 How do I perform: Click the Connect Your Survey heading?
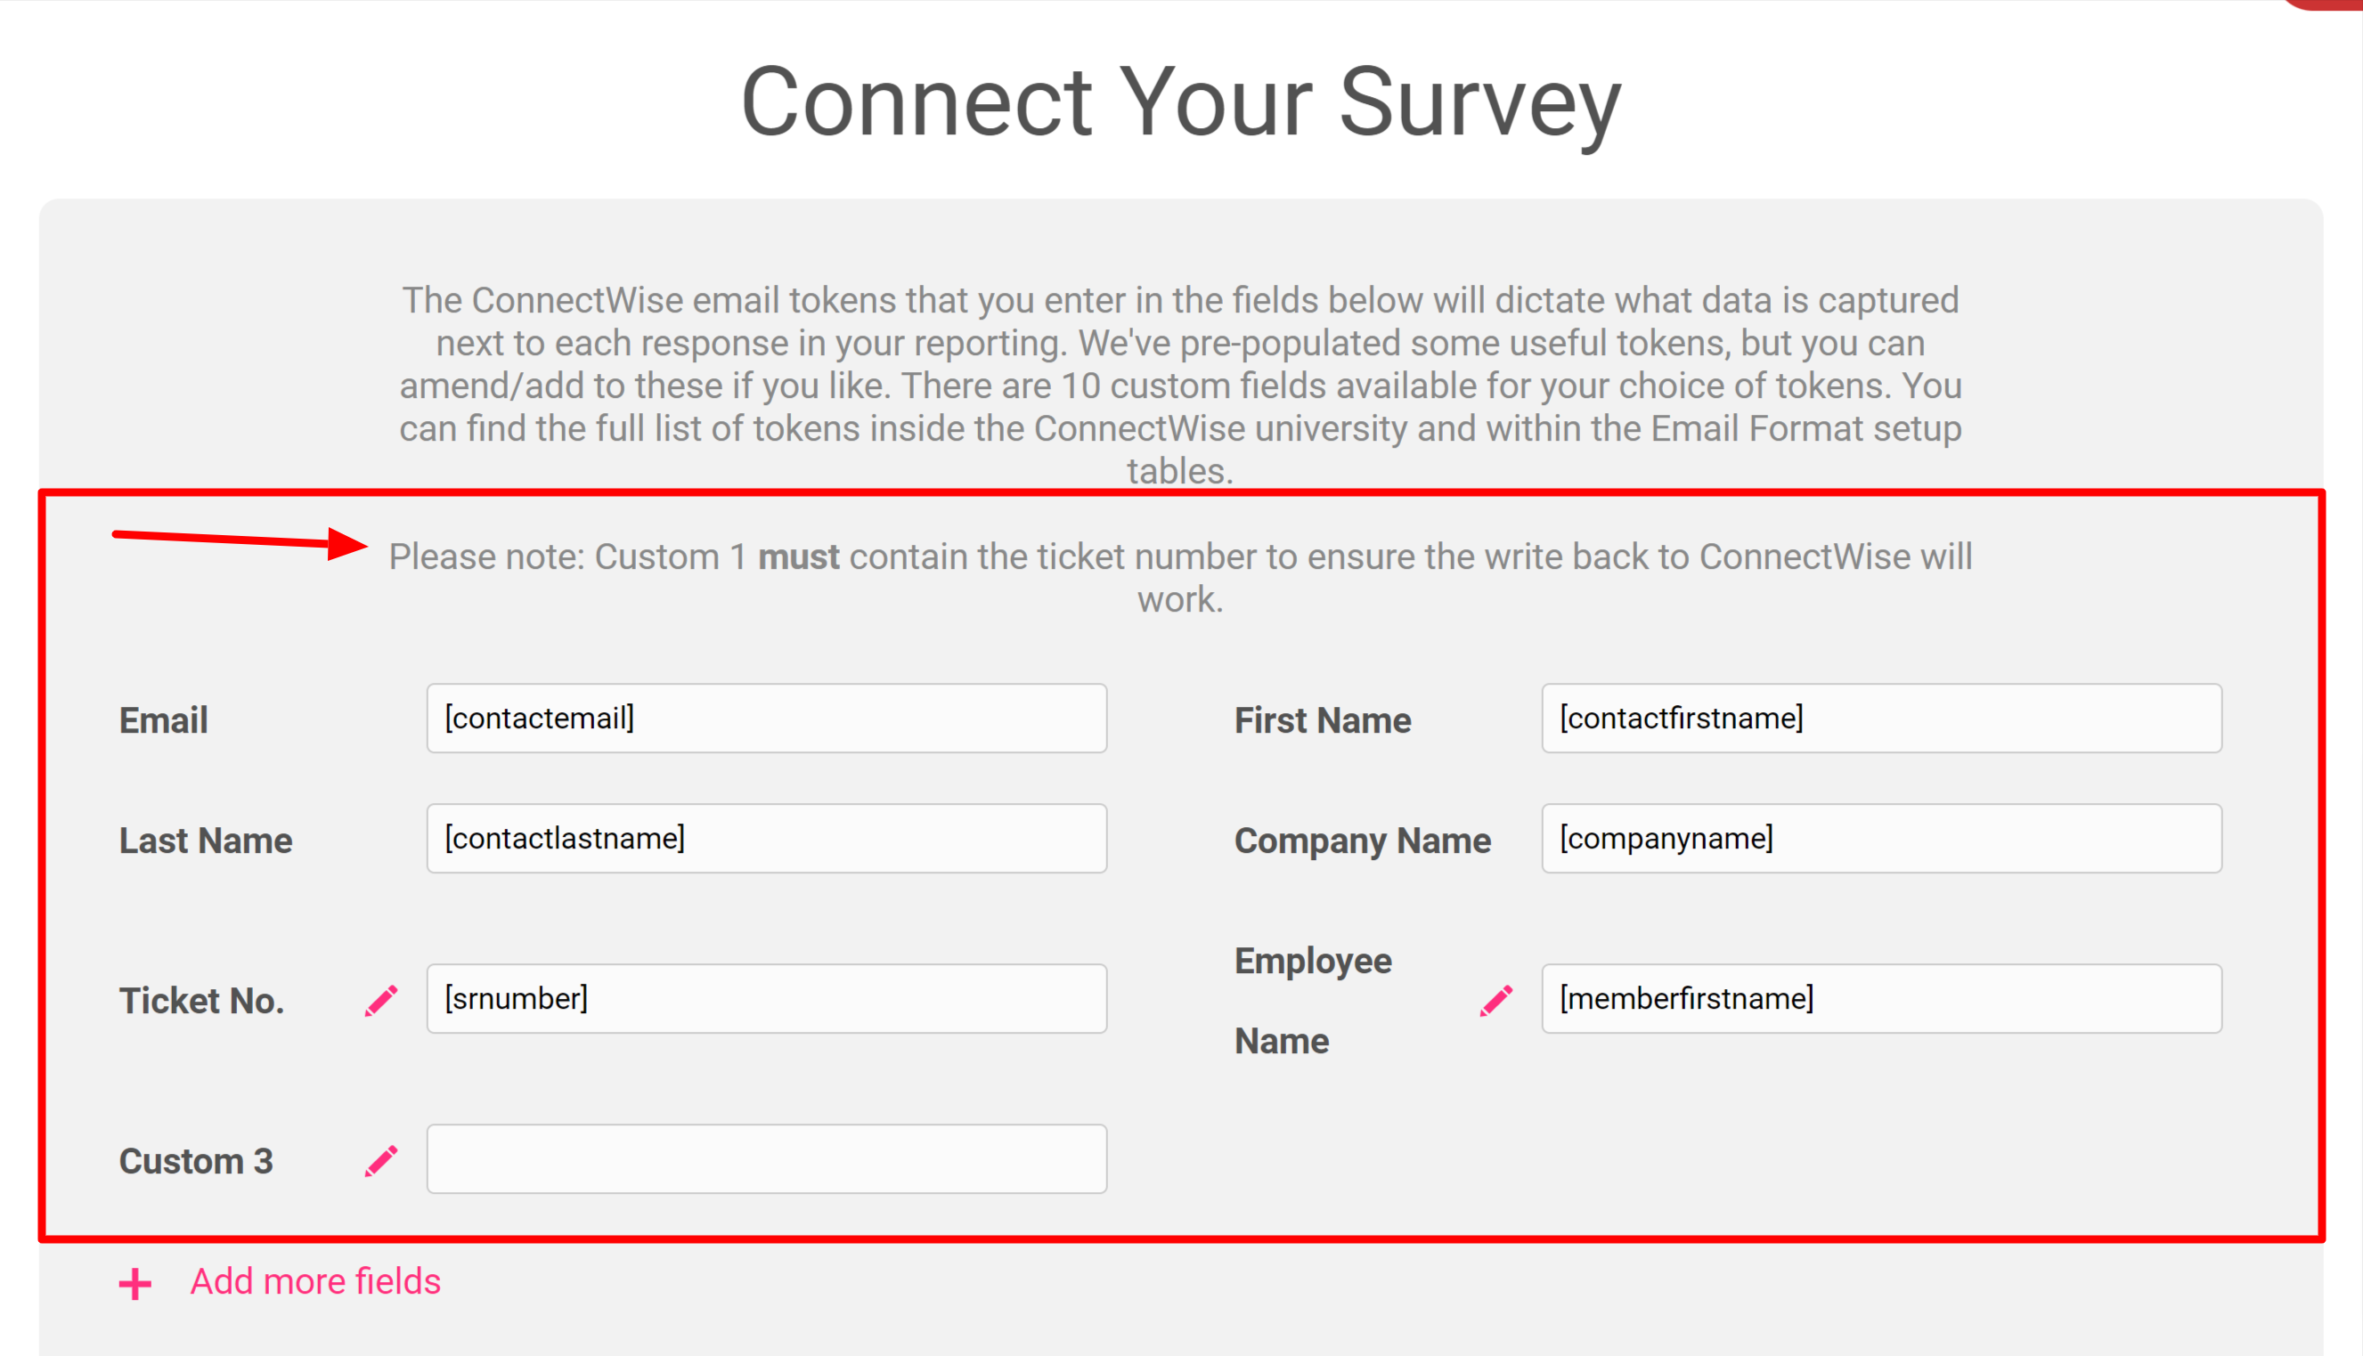(x=1181, y=101)
